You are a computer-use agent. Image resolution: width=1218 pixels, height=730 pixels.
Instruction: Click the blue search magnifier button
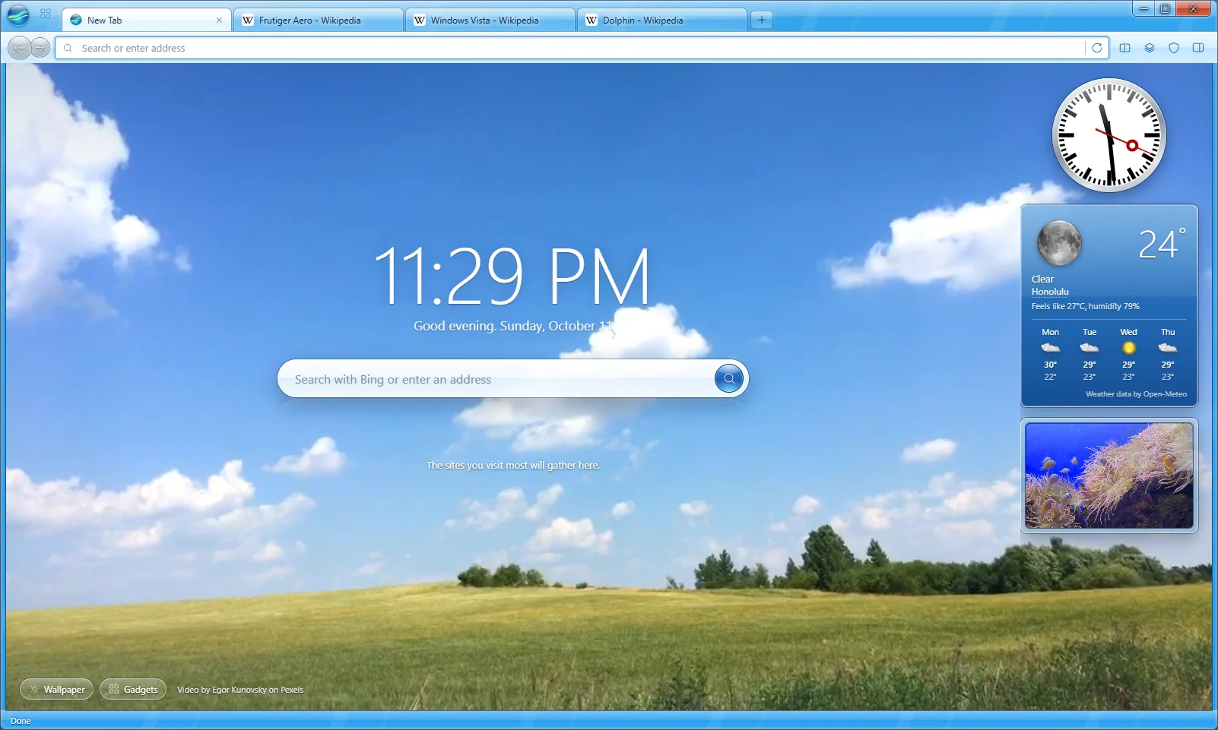(x=728, y=378)
